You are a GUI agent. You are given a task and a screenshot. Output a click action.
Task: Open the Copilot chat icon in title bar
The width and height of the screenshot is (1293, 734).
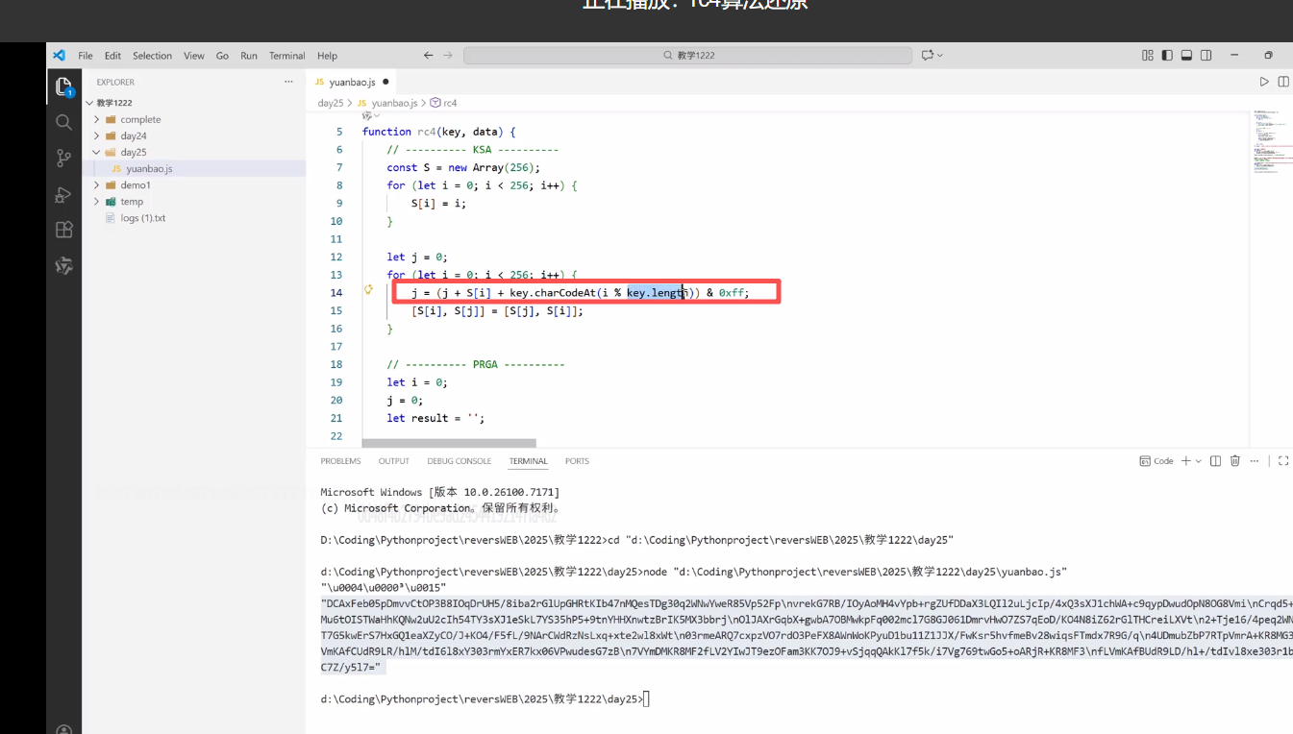click(928, 56)
